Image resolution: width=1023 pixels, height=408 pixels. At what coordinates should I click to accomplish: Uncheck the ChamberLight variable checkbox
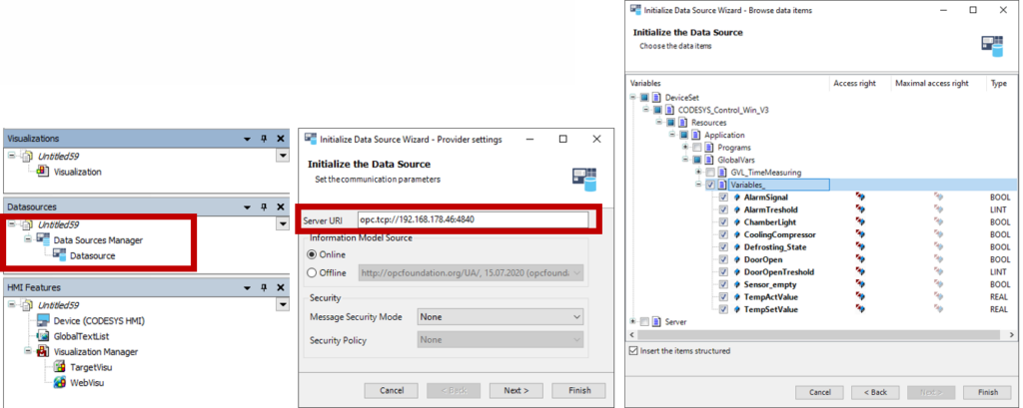[723, 222]
